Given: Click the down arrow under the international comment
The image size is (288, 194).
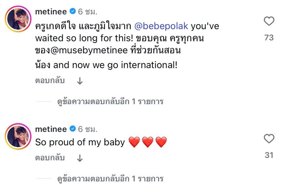Looking at the screenshot, I should (x=80, y=81).
